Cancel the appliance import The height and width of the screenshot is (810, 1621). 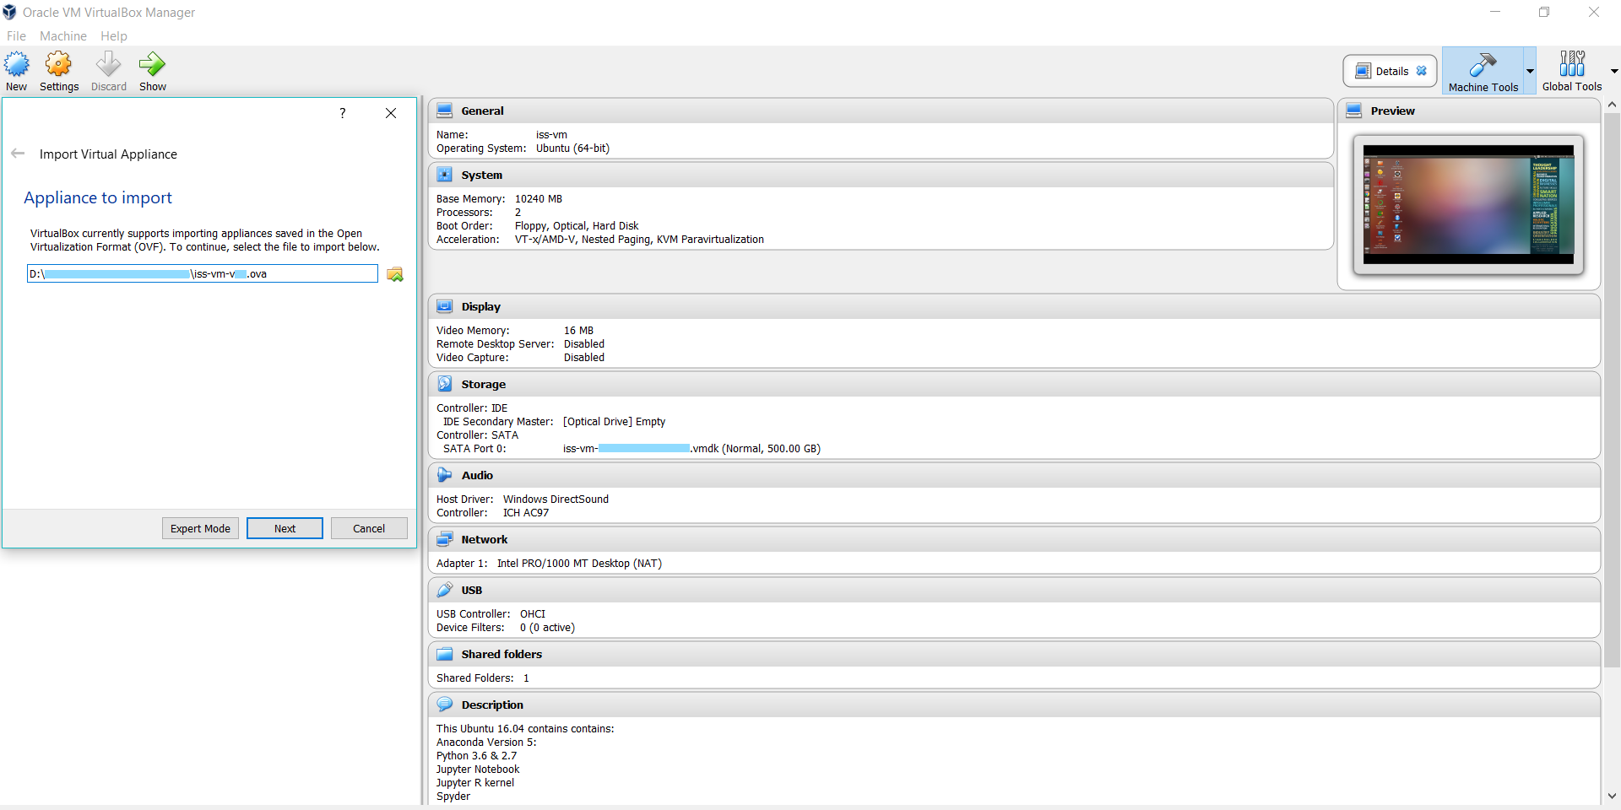click(x=369, y=528)
